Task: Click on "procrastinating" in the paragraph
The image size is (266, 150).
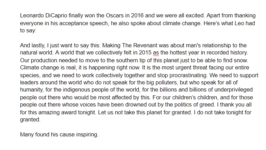Action: coord(188,75)
